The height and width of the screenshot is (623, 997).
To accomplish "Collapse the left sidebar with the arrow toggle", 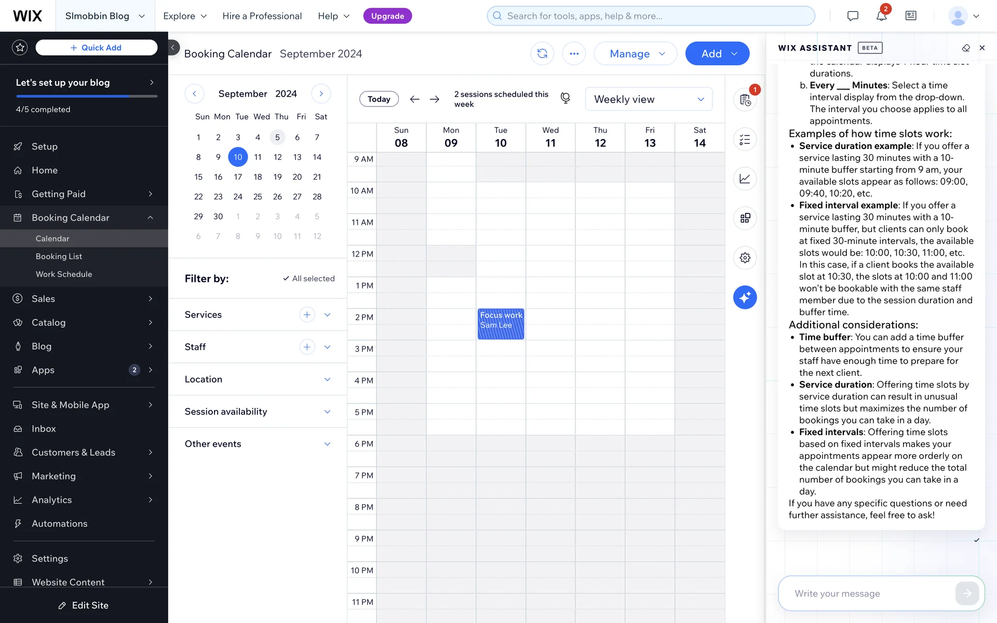I will tap(173, 48).
